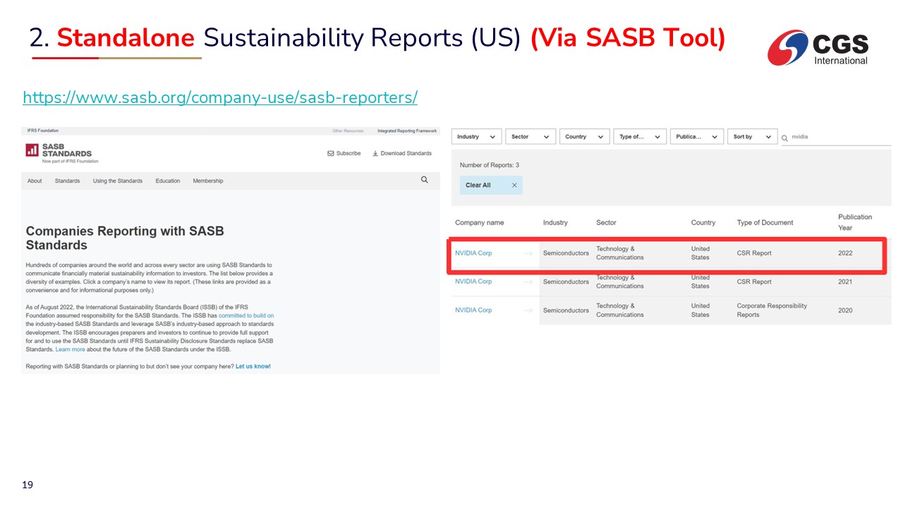Screen dimensions: 903x508
Task: Open NVIDIA Corp 2021 CSR Report link
Action: click(x=473, y=282)
